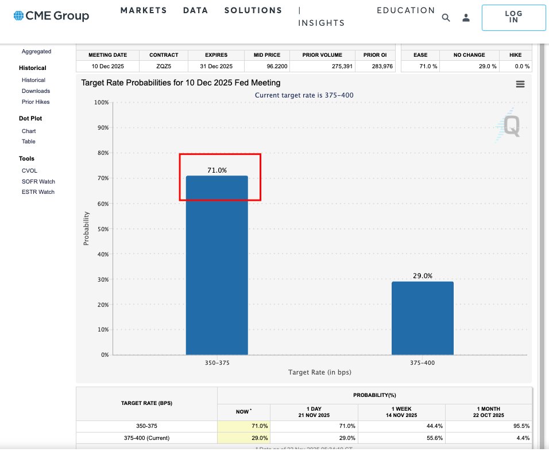Select the EXPIRES column header
This screenshot has height=452, width=549.
pyautogui.click(x=216, y=55)
